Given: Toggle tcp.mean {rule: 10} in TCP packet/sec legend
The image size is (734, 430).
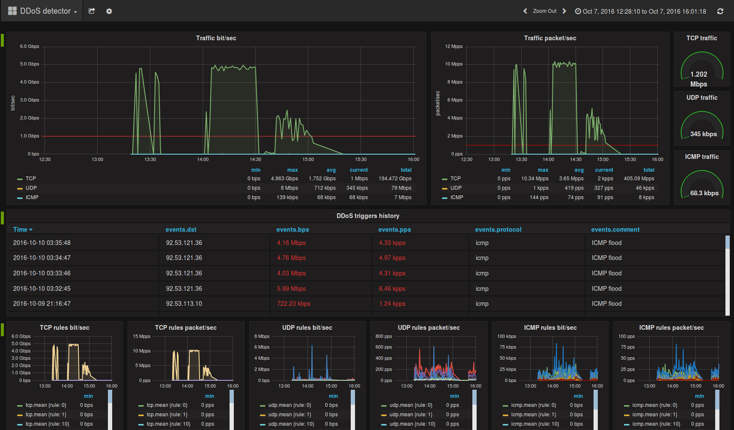Looking at the screenshot, I should click(168, 424).
